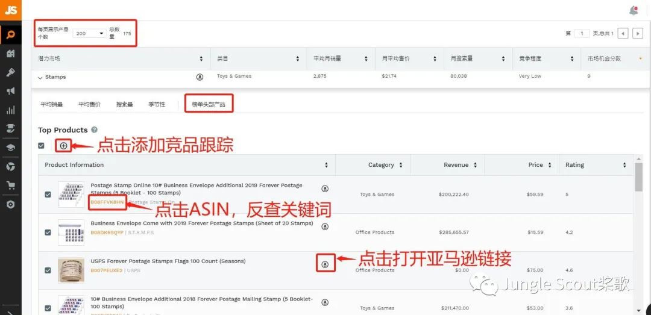
Task: Click the Postage Stamp Online product thumbnail
Action: point(71,194)
